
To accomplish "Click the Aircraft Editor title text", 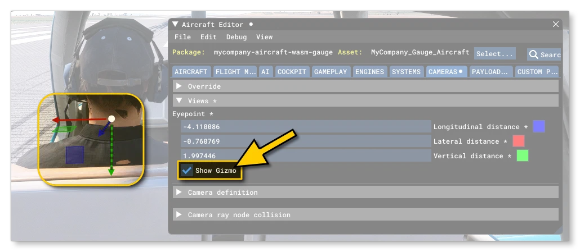I will click(x=212, y=25).
